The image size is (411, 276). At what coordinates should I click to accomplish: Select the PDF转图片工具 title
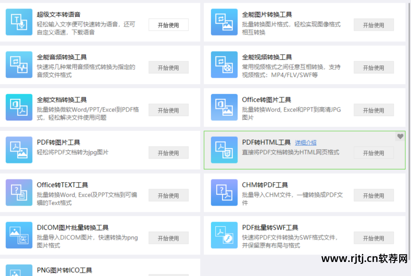coord(59,142)
